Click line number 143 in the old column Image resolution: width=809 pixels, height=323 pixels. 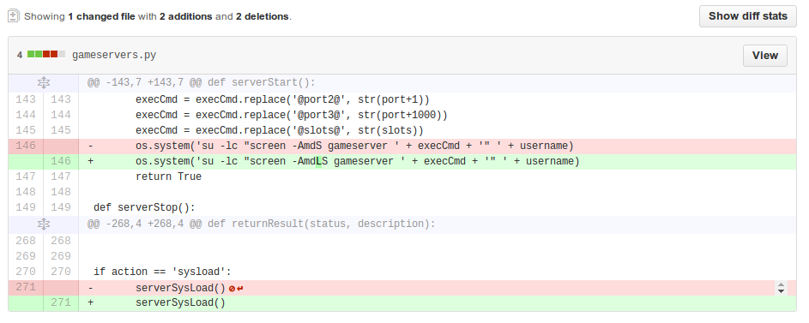26,99
